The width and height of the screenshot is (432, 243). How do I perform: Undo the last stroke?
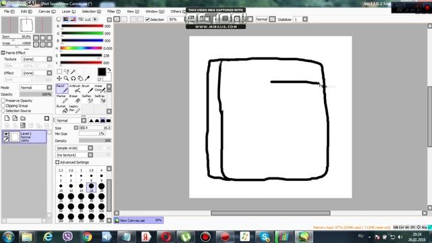117,20
